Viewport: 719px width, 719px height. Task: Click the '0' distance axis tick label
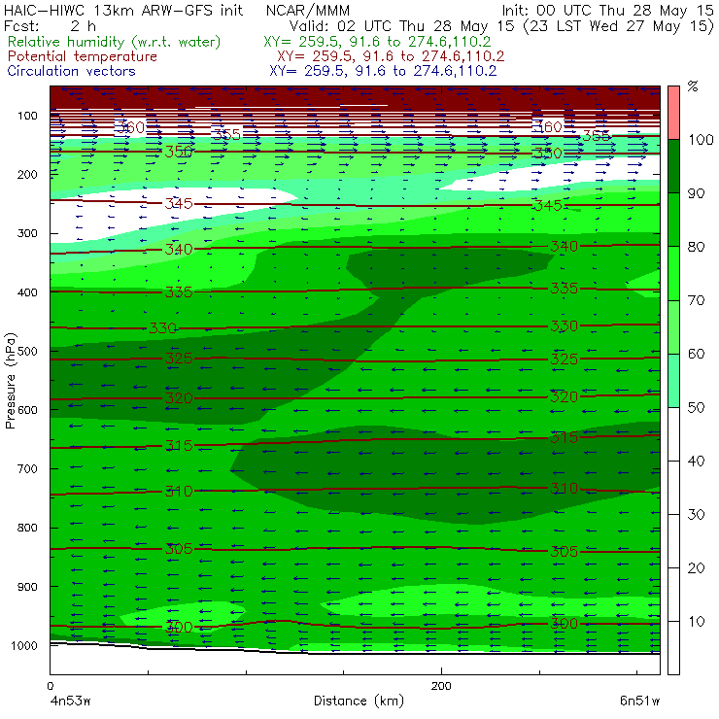pos(50,686)
